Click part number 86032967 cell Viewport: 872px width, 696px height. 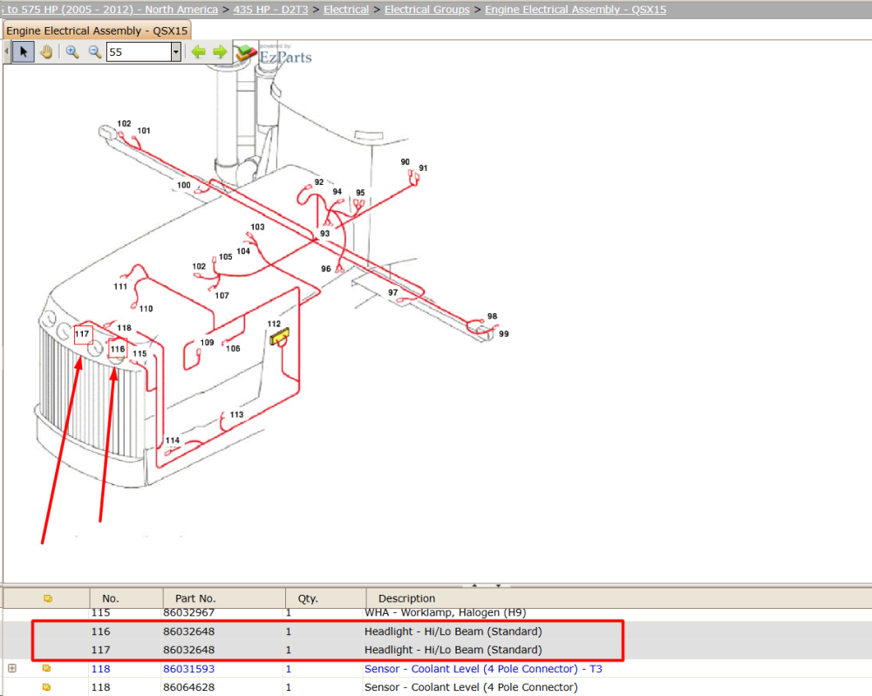pos(188,612)
